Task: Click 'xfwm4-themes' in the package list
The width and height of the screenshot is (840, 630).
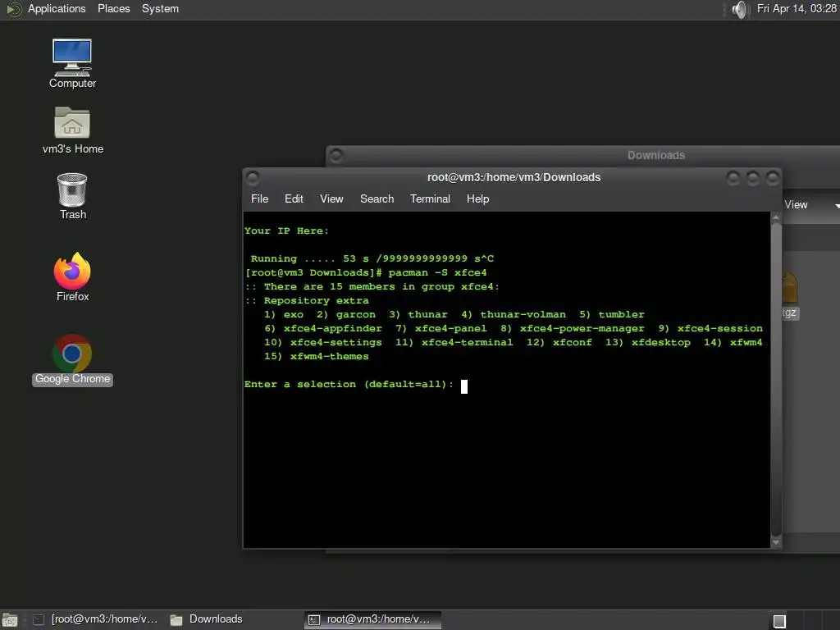Action: coord(330,356)
